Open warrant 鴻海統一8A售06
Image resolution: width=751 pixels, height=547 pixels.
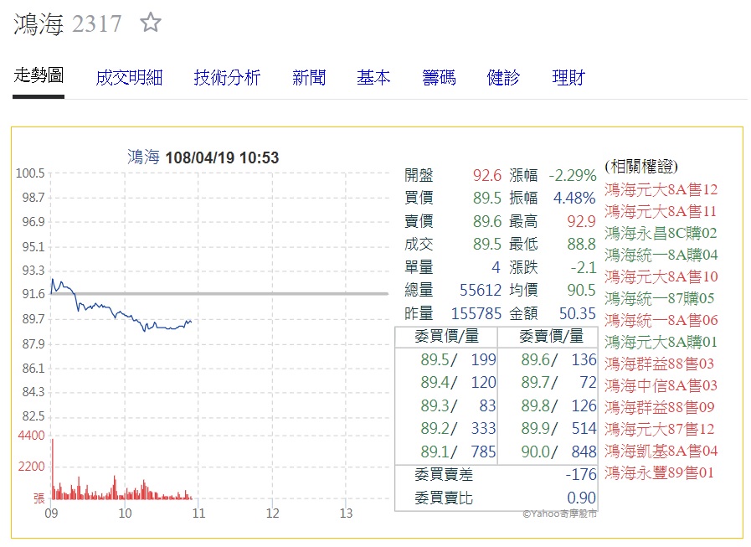(x=661, y=320)
